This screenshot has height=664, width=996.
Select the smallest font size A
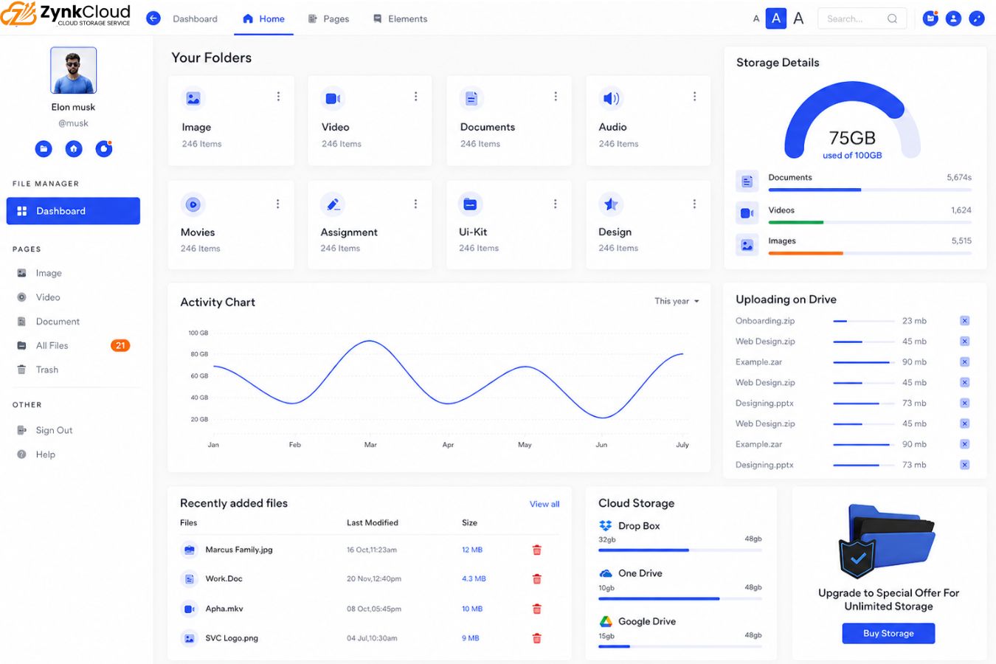(x=756, y=18)
